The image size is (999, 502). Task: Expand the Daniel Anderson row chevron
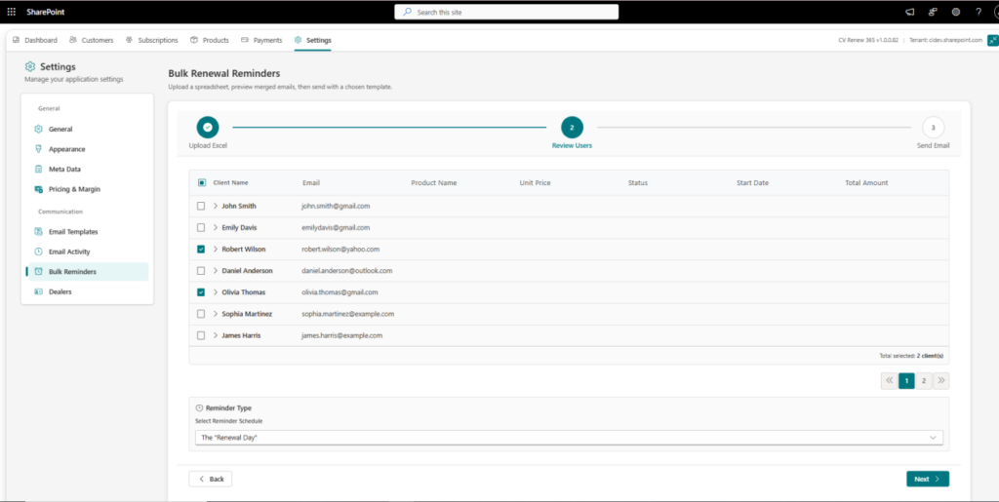tap(216, 271)
